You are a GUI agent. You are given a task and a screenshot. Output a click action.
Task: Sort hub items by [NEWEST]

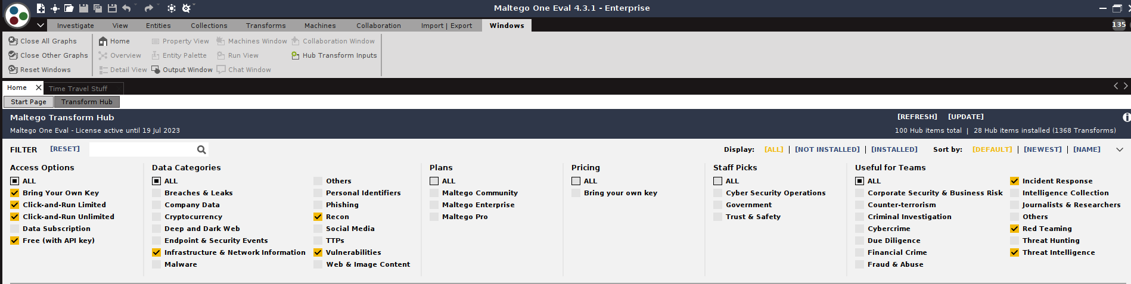[x=1043, y=149]
